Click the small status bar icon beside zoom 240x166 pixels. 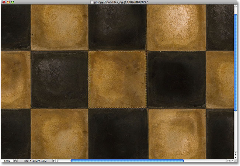16,161
